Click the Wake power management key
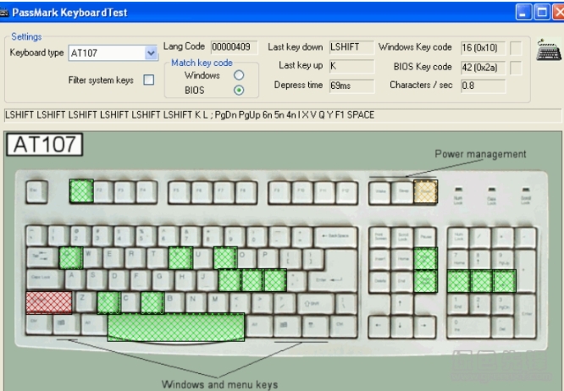 (x=380, y=193)
